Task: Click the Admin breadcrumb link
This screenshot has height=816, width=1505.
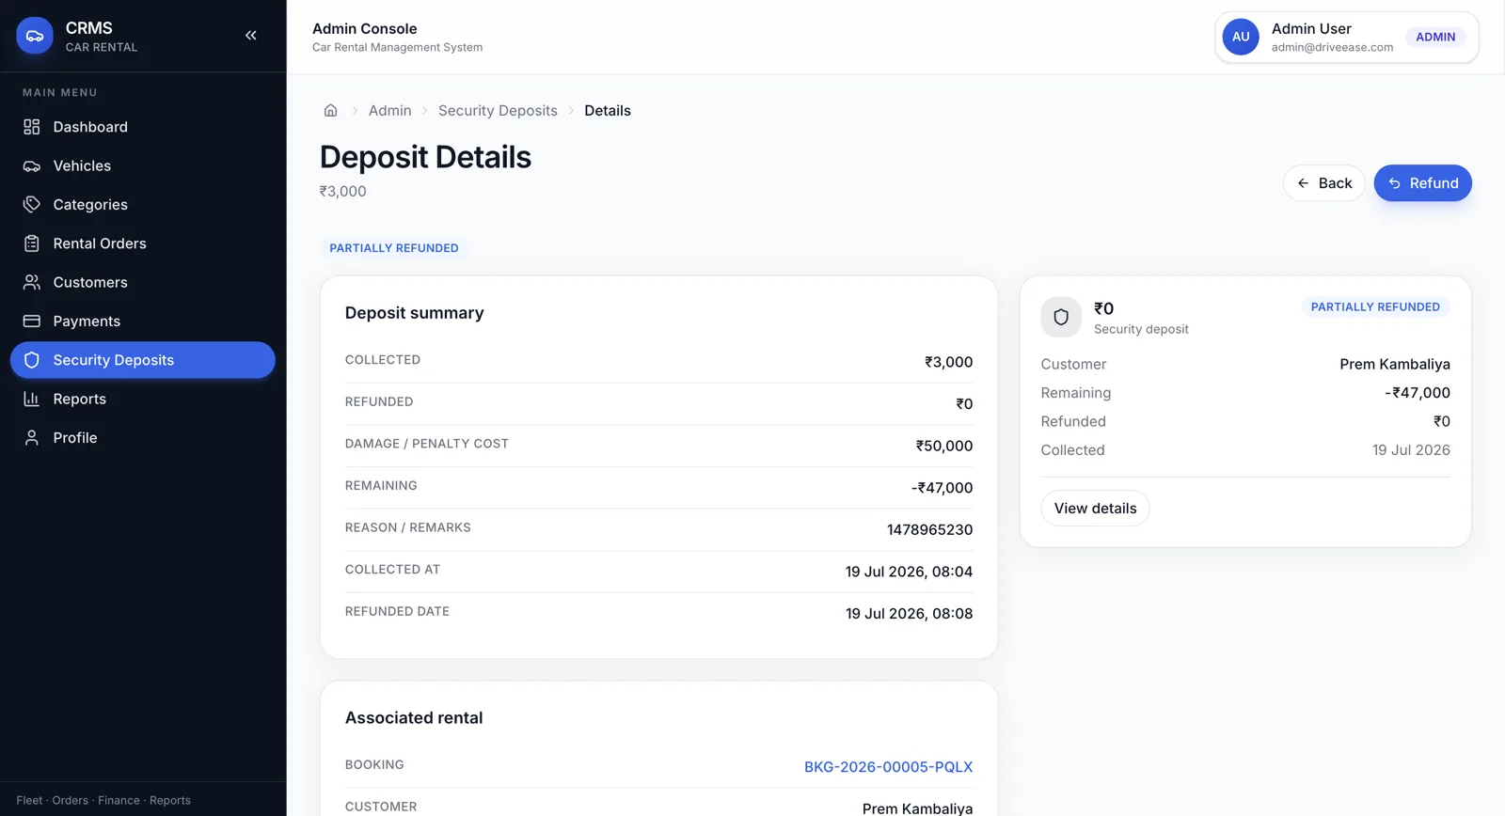Action: click(x=390, y=111)
